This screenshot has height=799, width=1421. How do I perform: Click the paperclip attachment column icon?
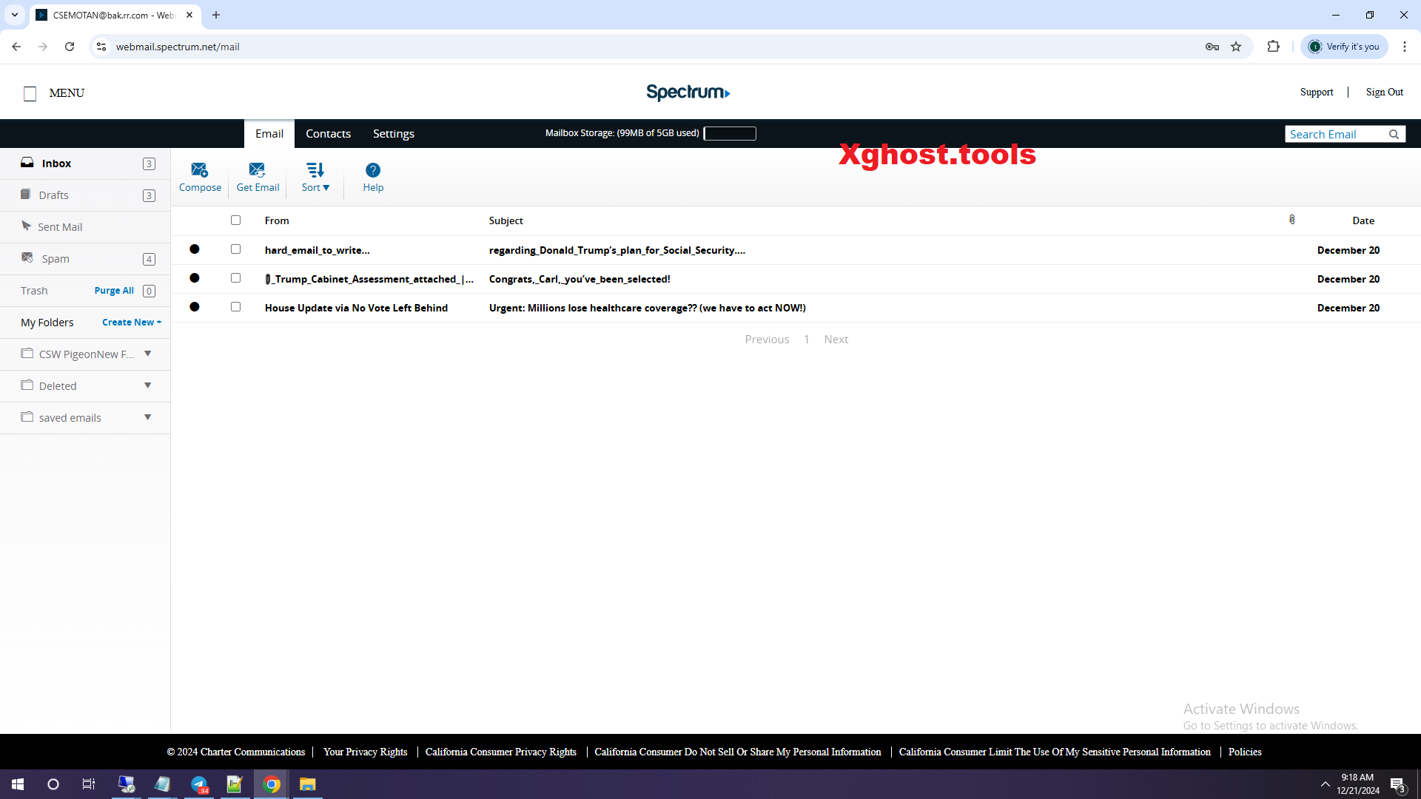pyautogui.click(x=1292, y=220)
